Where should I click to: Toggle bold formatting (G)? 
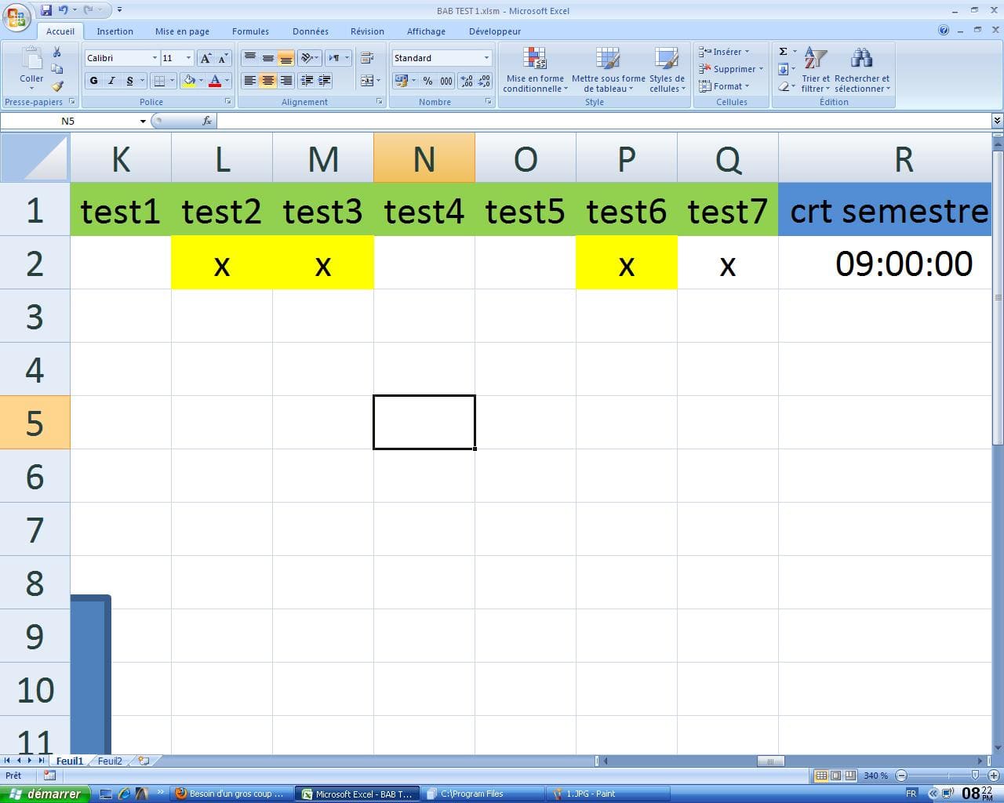pos(94,81)
